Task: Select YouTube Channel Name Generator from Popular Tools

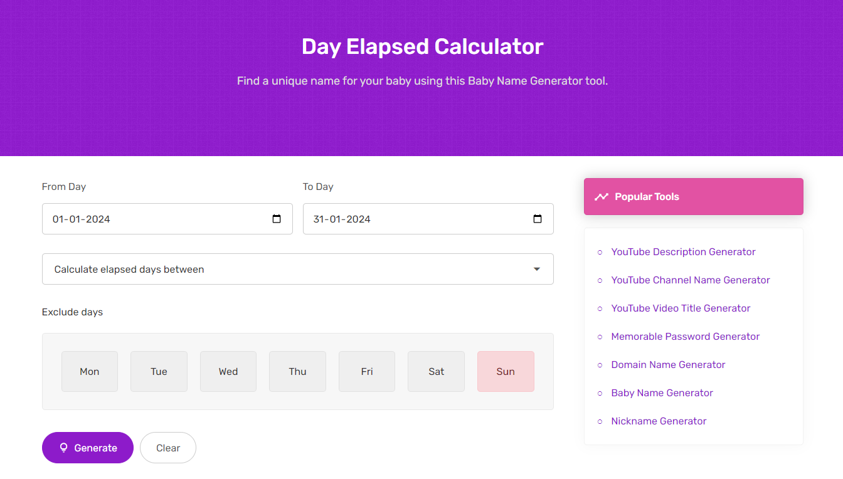Action: pyautogui.click(x=690, y=280)
